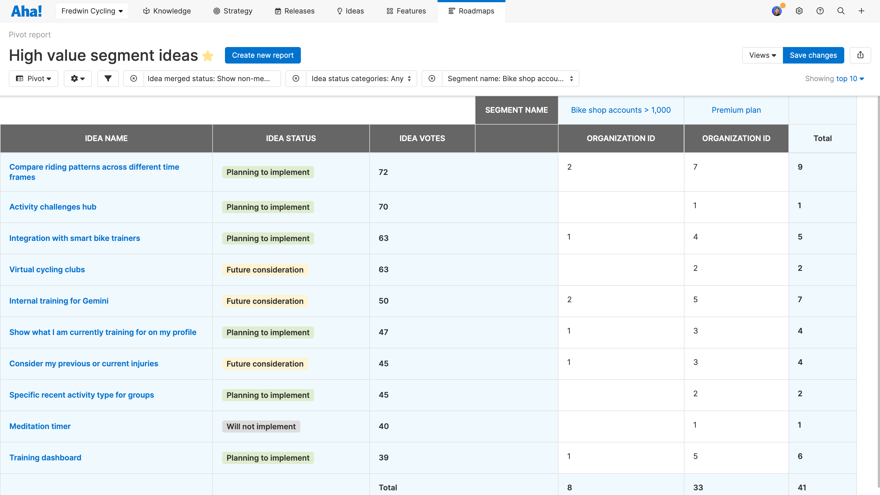Click the plus icon to add new item
The image size is (880, 495).
[861, 11]
